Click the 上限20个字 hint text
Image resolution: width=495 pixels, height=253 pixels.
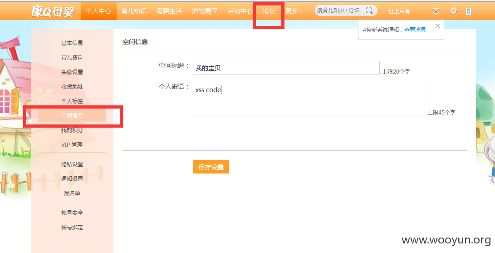point(396,72)
